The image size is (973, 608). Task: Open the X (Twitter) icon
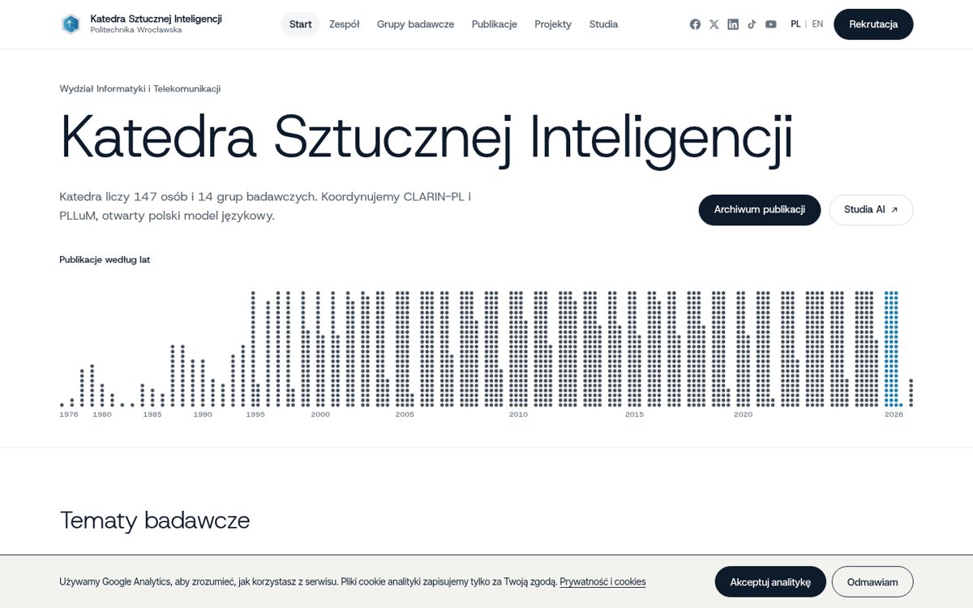714,24
